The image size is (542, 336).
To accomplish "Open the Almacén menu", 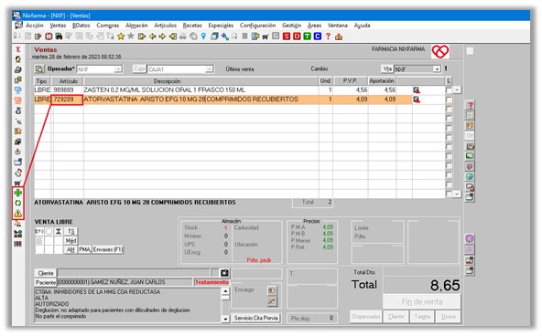I will 136,26.
